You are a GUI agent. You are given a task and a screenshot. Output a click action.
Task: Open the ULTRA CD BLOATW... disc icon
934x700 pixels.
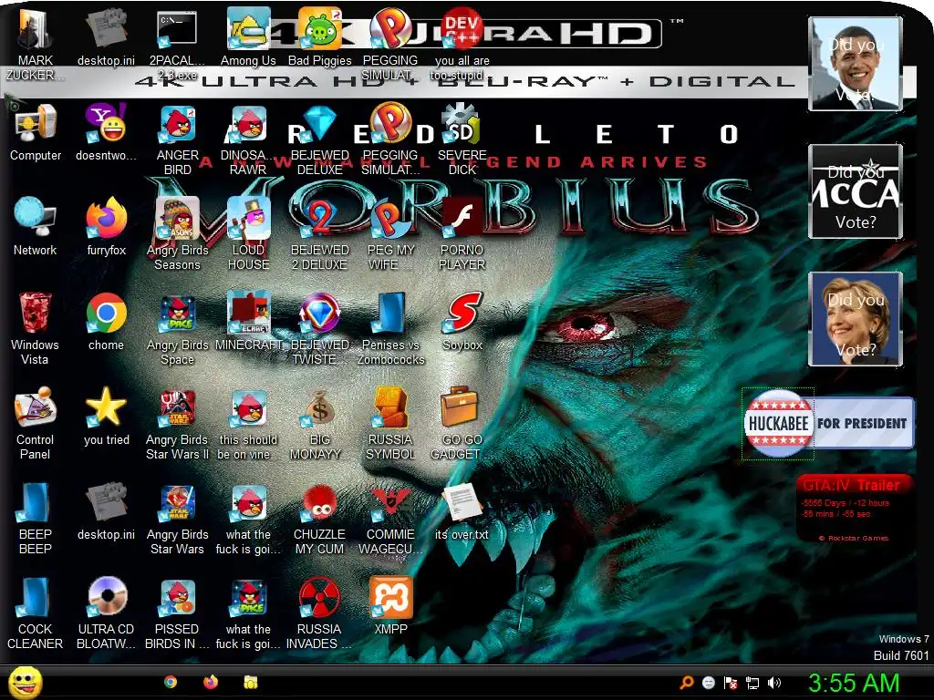(x=106, y=613)
